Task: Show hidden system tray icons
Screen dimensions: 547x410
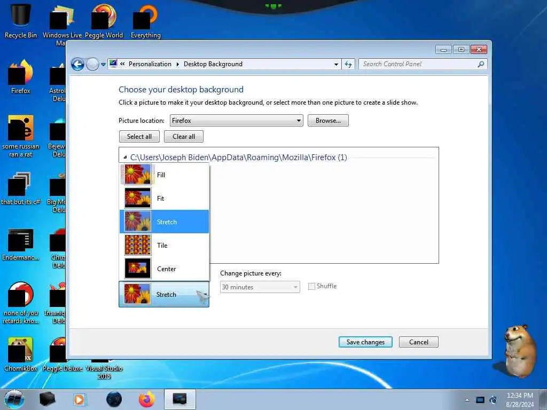Action: pyautogui.click(x=467, y=400)
